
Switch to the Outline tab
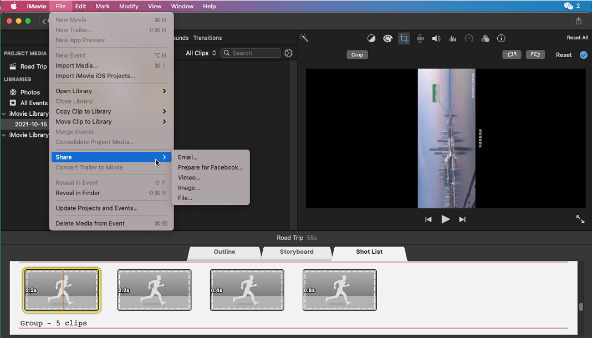[x=224, y=252]
